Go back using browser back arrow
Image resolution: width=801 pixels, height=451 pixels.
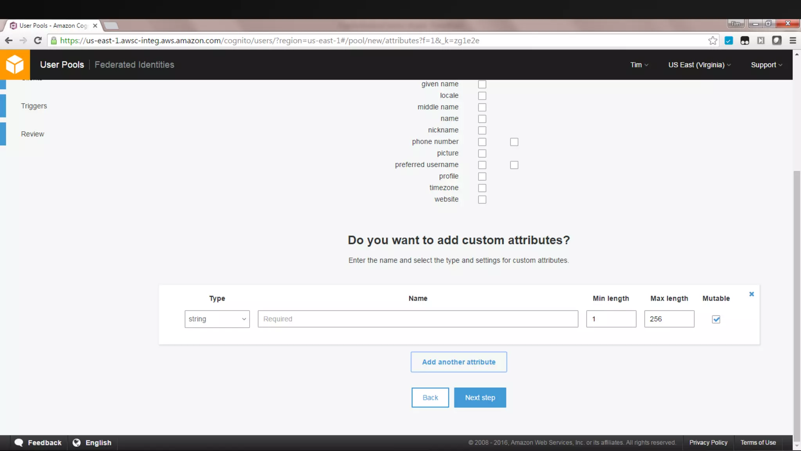coord(9,41)
